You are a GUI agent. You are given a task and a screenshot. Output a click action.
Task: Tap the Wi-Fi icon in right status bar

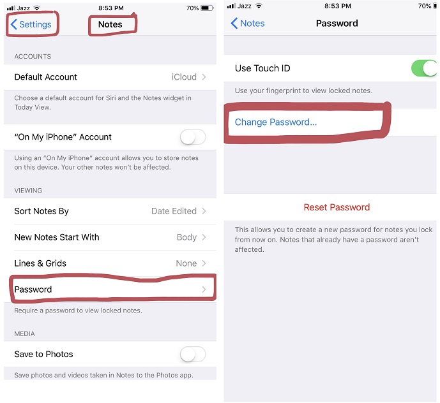[x=259, y=6]
